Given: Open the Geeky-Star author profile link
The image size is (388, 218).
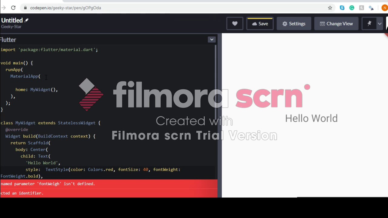Looking at the screenshot, I should tap(11, 27).
